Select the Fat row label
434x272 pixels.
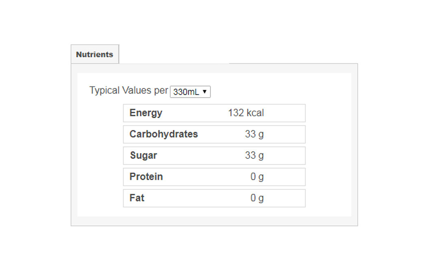pos(137,198)
